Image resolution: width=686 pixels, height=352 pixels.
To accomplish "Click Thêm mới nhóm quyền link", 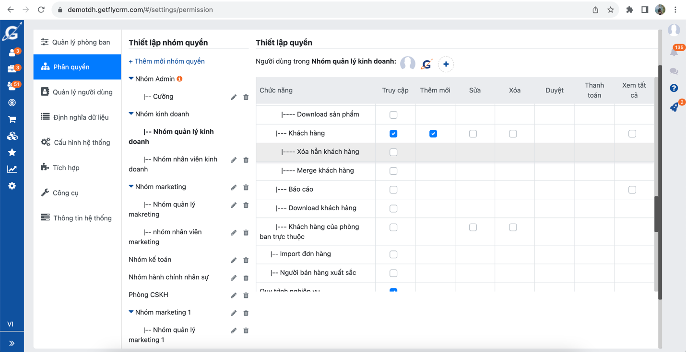I will (x=166, y=61).
